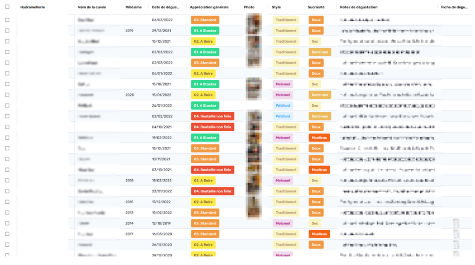
Task: Open the Millésime column header
Action: (133, 7)
